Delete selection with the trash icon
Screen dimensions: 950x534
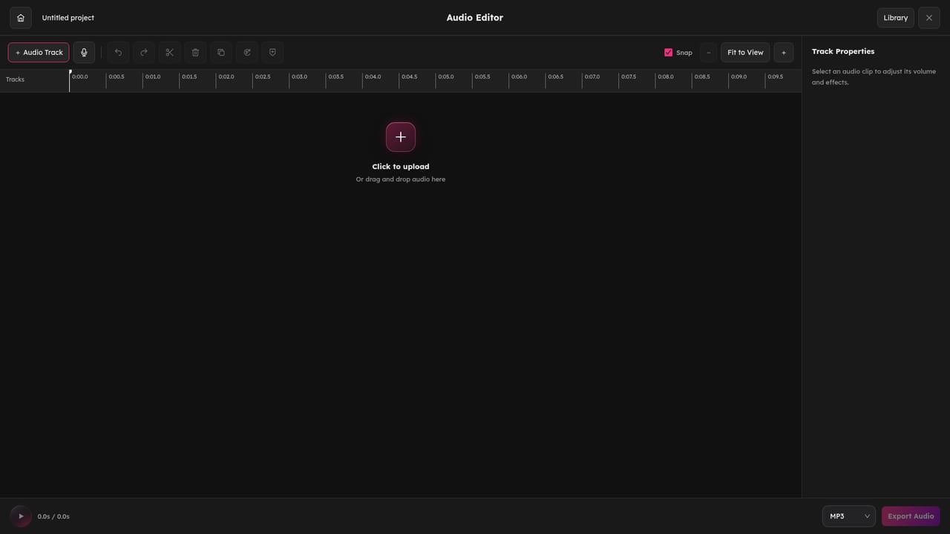point(195,53)
